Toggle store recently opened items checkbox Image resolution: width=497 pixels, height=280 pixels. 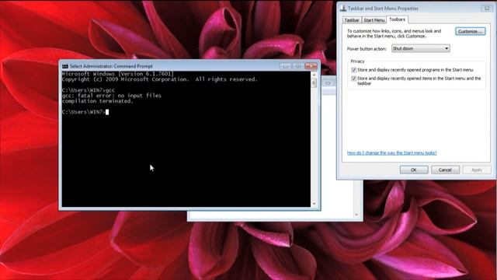[354, 79]
